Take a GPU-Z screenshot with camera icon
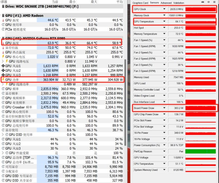This screenshot has height=183, width=219. (x=203, y=2)
